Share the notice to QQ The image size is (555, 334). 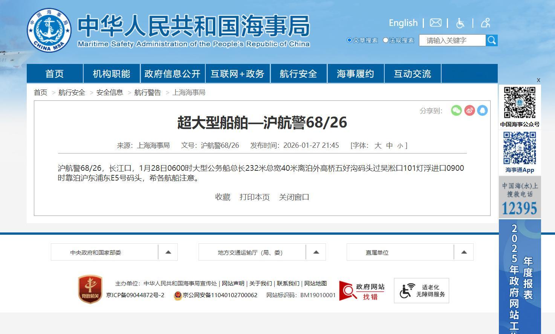482,110
